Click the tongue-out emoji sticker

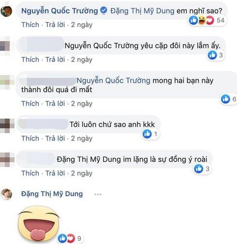point(39,224)
